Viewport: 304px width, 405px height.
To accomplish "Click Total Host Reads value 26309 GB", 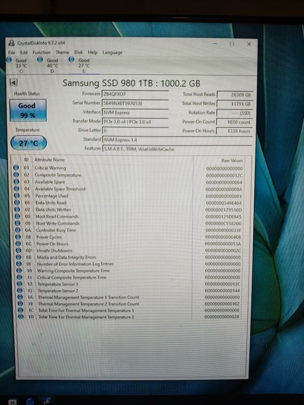I will point(235,95).
